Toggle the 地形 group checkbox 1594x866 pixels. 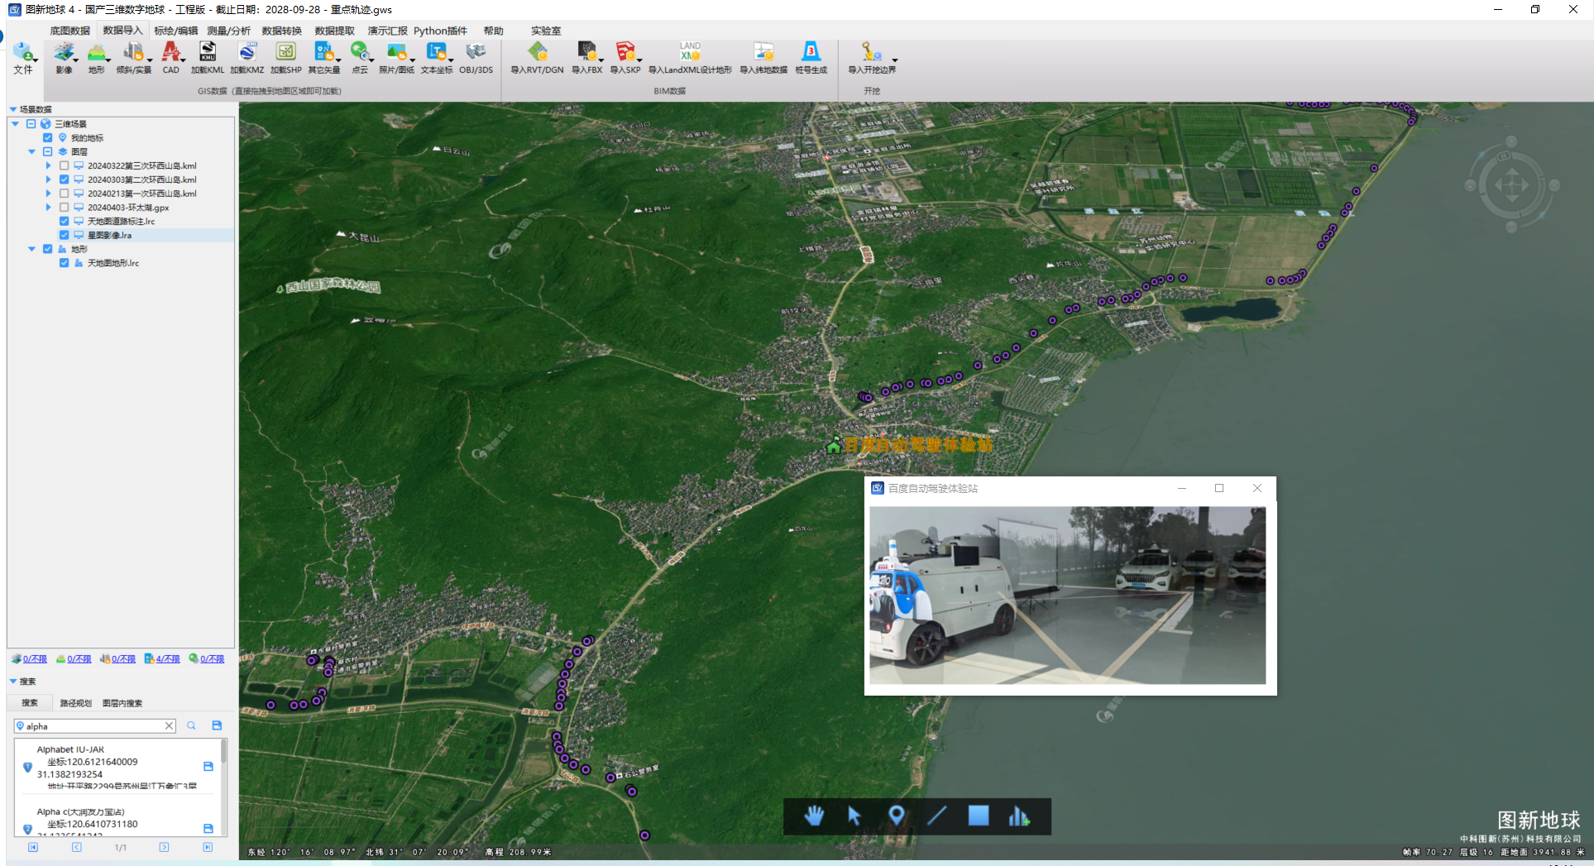tap(48, 249)
